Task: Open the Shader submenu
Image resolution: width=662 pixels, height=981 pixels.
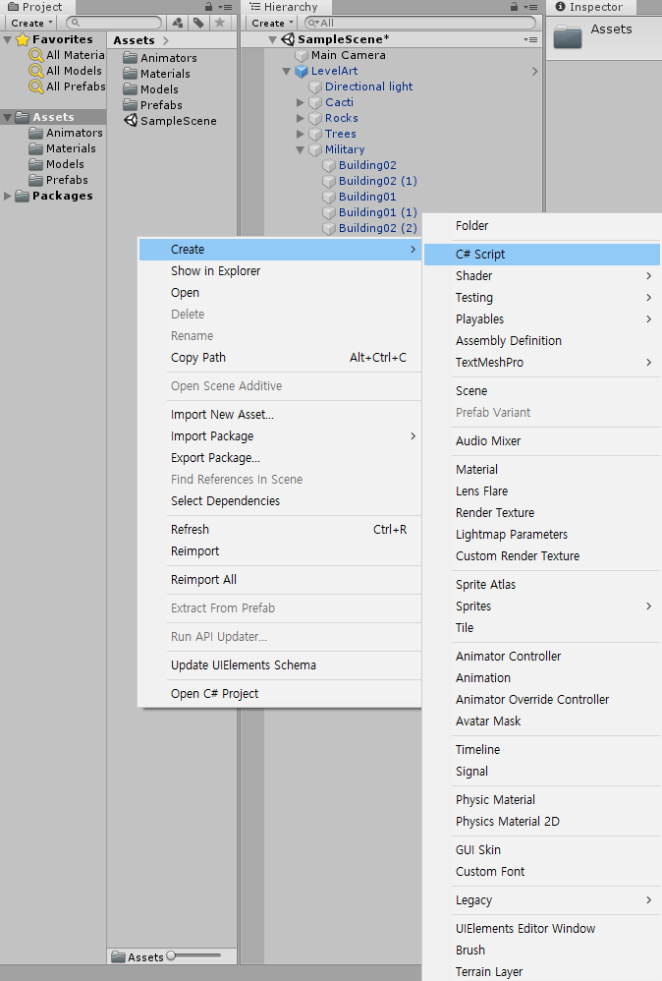Action: [542, 276]
